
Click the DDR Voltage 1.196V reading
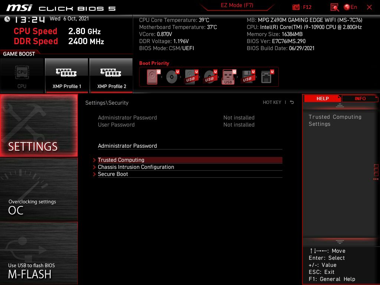tap(164, 41)
